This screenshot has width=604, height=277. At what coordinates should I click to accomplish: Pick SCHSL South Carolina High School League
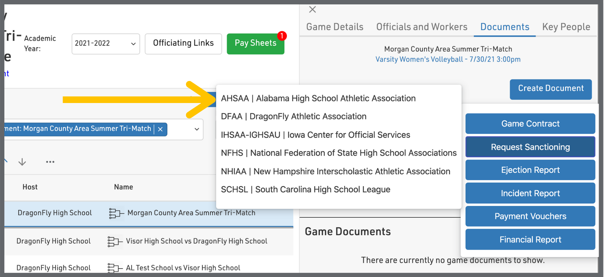coord(305,189)
